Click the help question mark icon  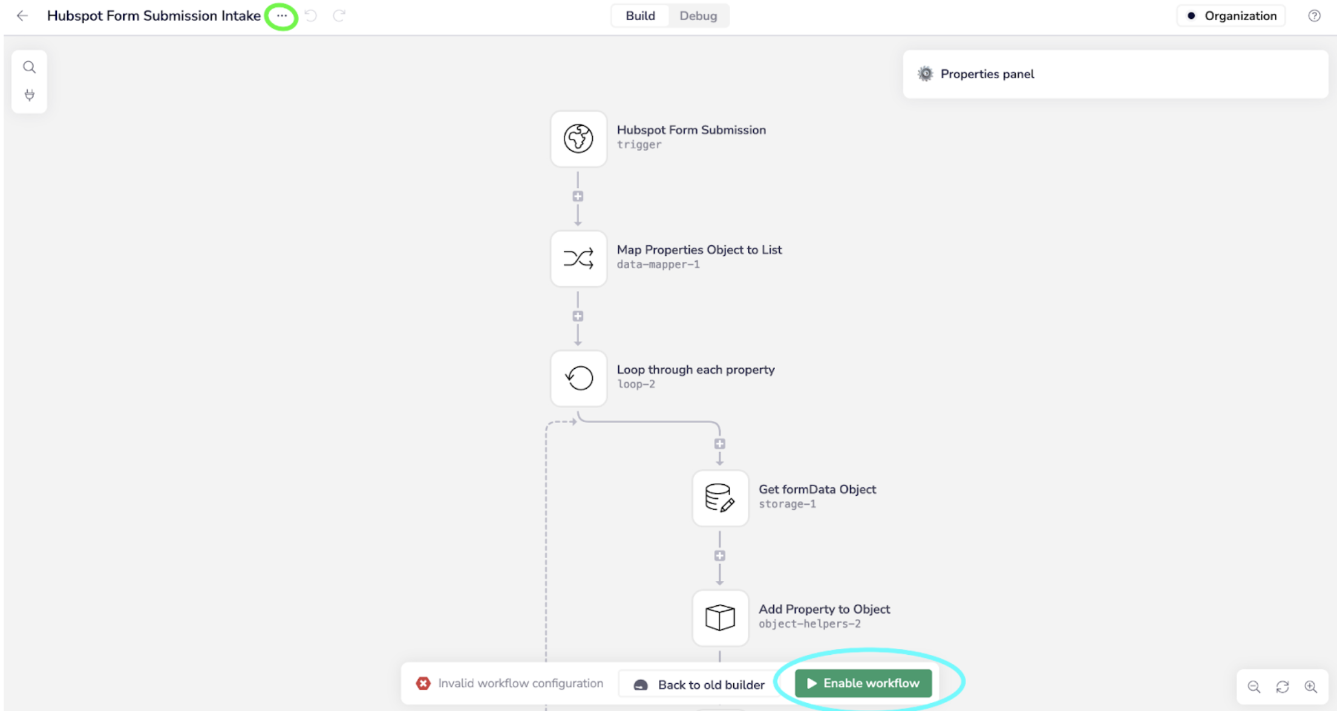click(x=1314, y=16)
